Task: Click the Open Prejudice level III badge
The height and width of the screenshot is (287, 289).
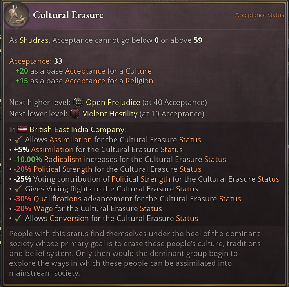Action: pos(78,102)
